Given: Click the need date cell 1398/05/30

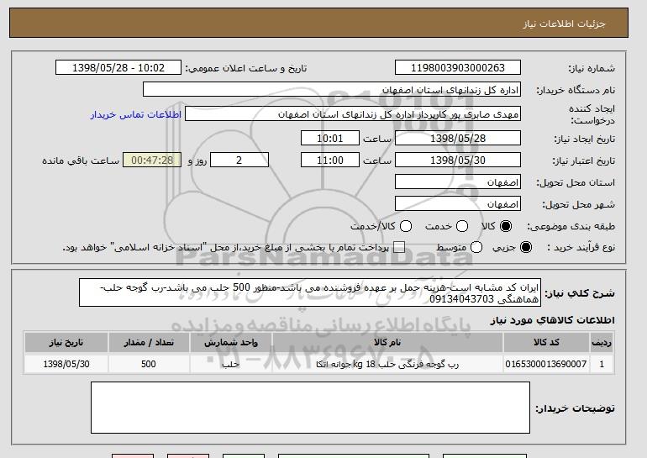Looking at the screenshot, I should pyautogui.click(x=66, y=364).
